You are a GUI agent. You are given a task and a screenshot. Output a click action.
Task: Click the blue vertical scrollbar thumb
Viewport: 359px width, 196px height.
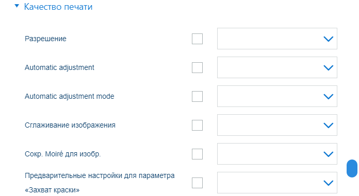pyautogui.click(x=352, y=168)
